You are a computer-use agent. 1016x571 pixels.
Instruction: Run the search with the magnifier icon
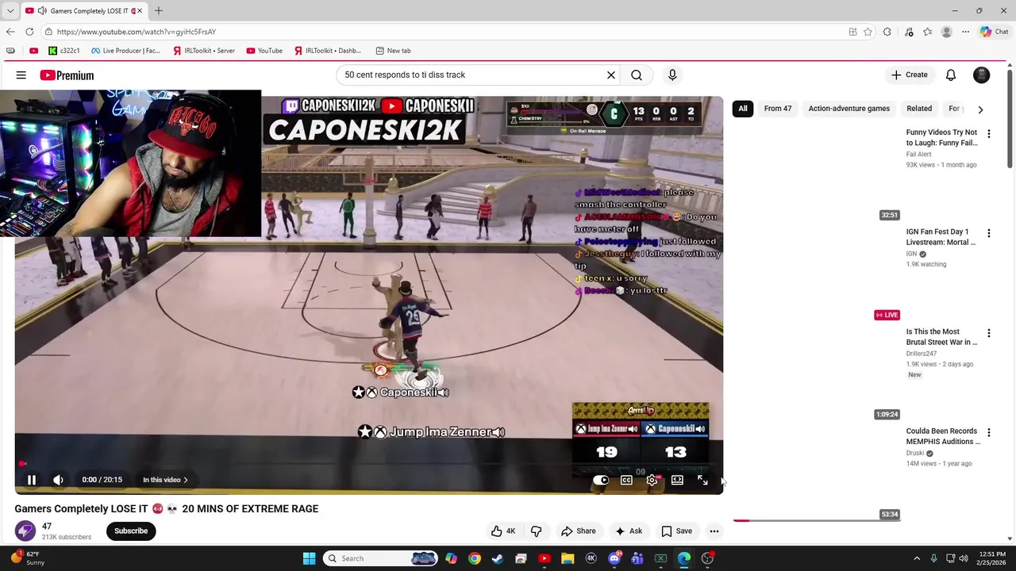click(x=637, y=75)
